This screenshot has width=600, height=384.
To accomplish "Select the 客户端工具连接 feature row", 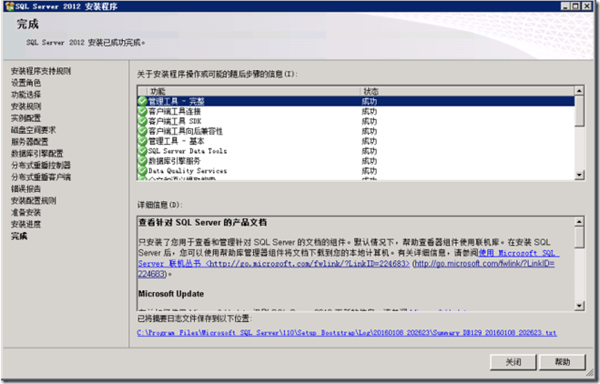I will click(x=356, y=111).
